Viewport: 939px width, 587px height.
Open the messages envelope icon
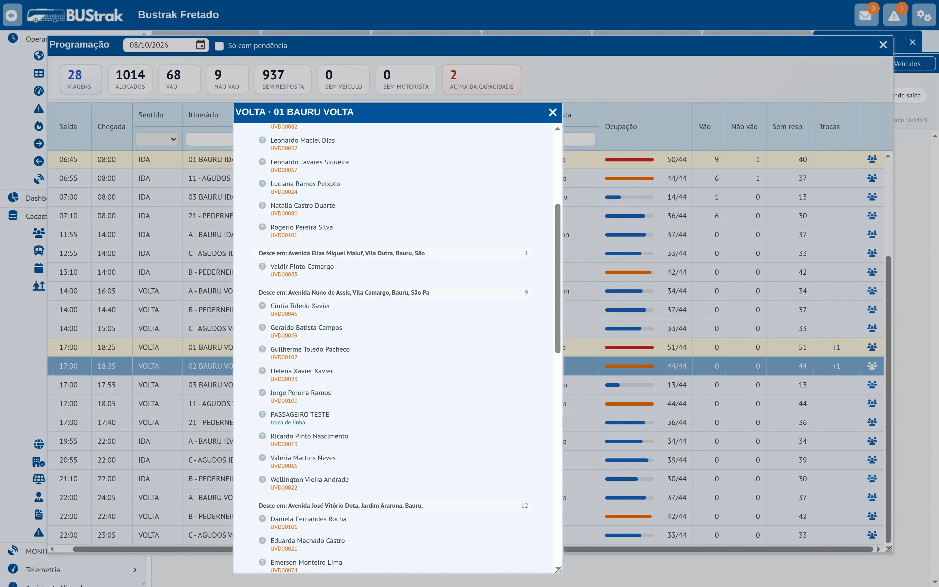(x=866, y=15)
